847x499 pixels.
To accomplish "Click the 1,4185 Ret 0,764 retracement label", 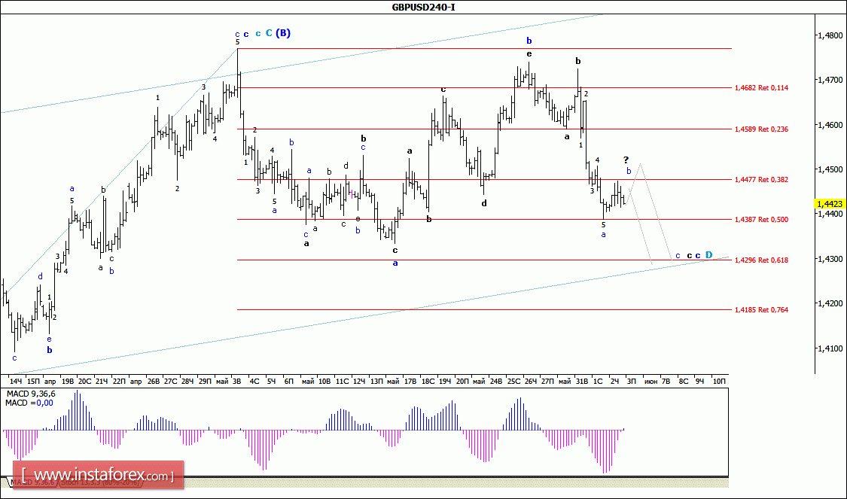I will tap(760, 310).
